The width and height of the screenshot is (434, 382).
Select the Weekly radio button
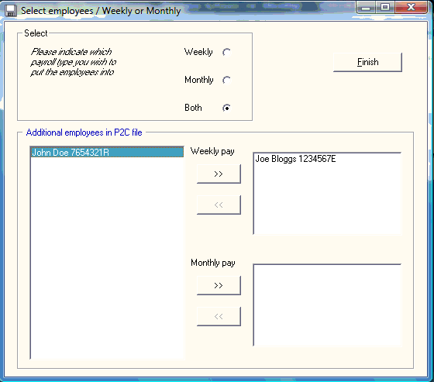pyautogui.click(x=226, y=53)
